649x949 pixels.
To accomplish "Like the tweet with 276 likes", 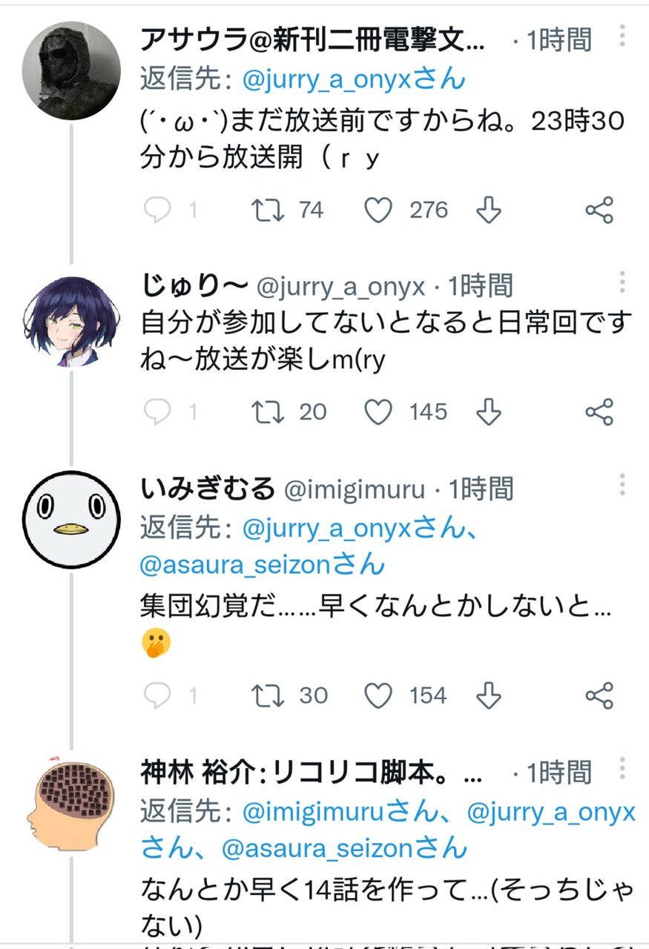I will (x=378, y=211).
